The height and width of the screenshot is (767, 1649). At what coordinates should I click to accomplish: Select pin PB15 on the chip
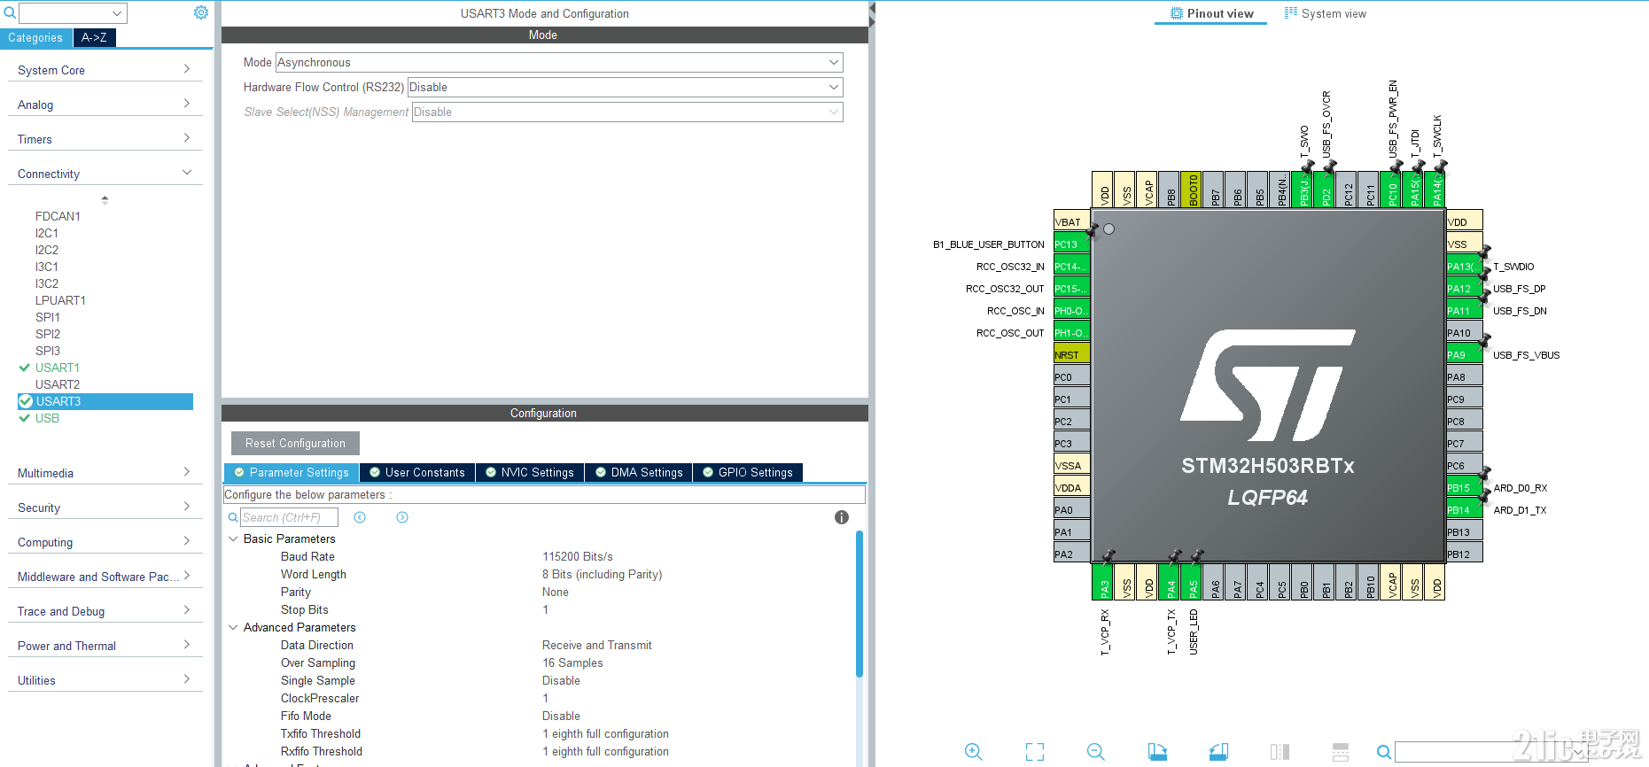click(1465, 488)
